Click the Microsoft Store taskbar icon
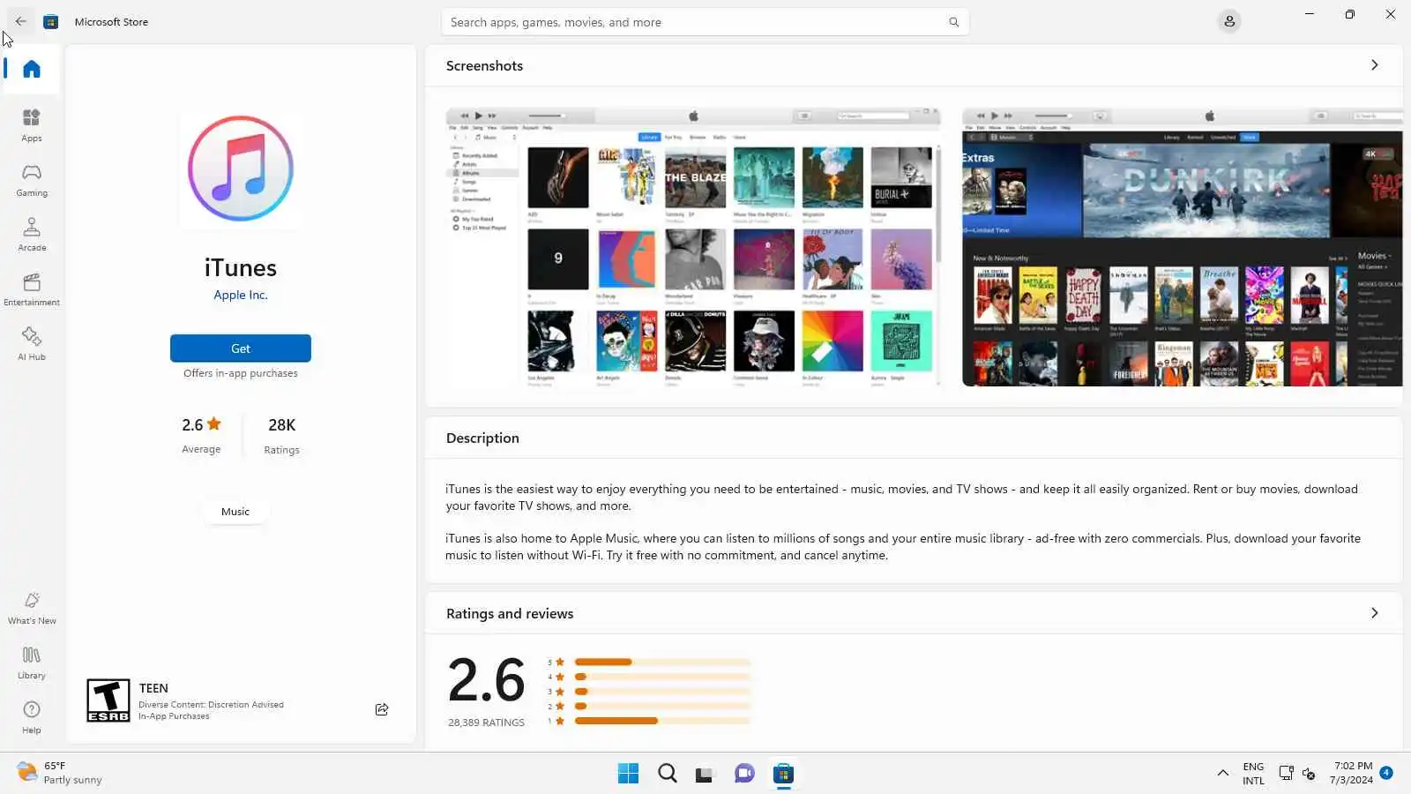 (783, 774)
